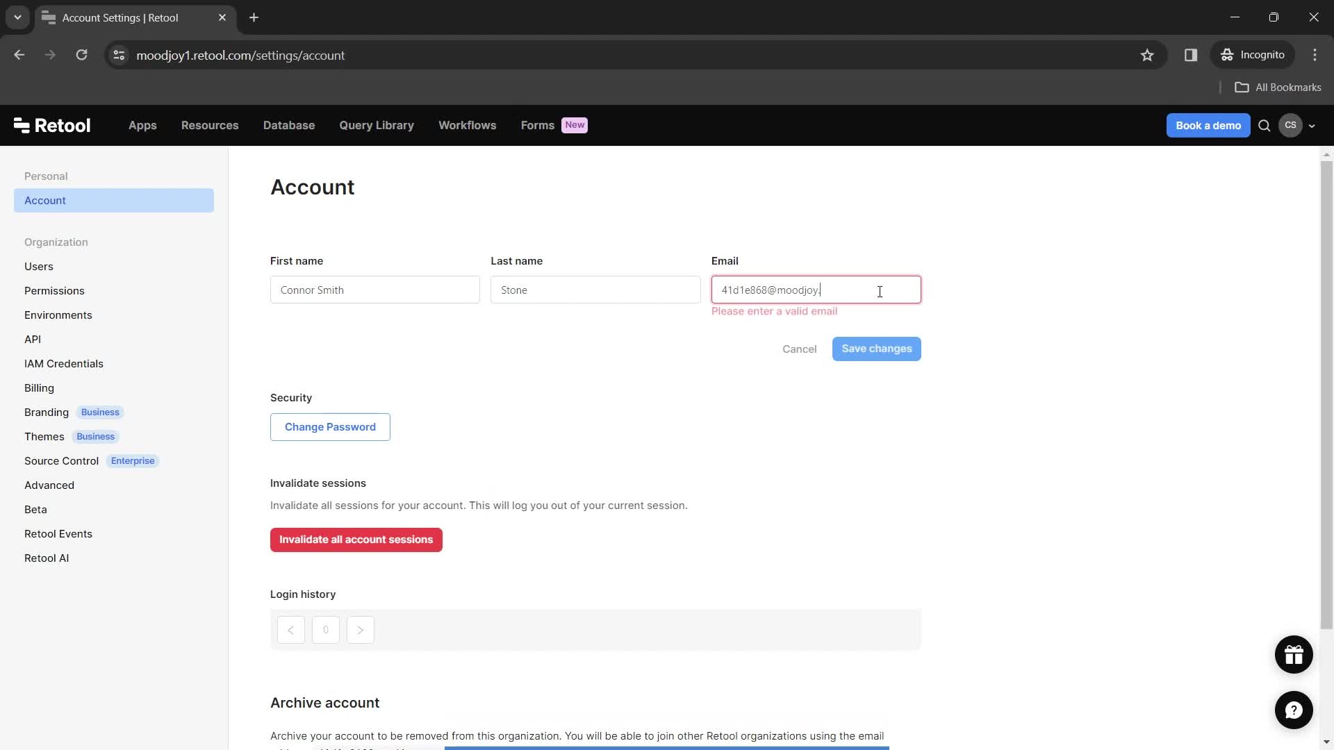
Task: Navigate to Query Library
Action: coord(377,126)
